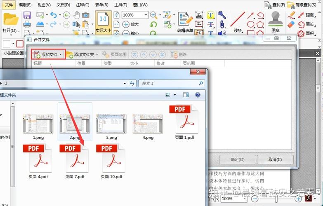Image resolution: width=323 pixels, height=206 pixels.
Task: Open the 表单(R) menu
Action: 101,5
